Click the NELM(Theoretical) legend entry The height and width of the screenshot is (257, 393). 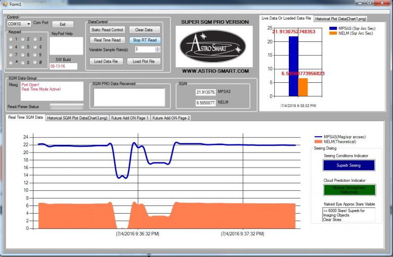point(335,142)
